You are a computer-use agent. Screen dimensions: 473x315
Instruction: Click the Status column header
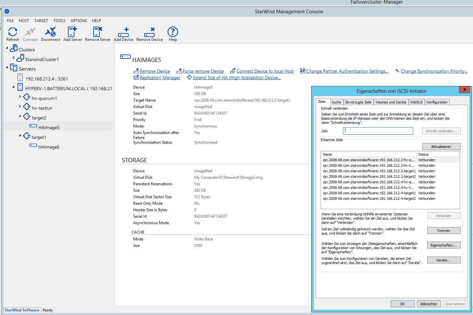[438, 154]
